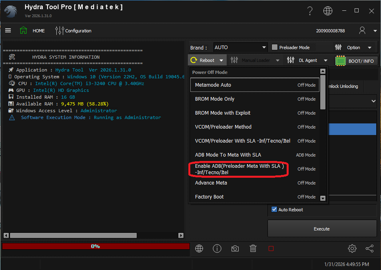Click the Option sliders icon
Viewport: 381px width, 270px height.
pyautogui.click(x=338, y=48)
